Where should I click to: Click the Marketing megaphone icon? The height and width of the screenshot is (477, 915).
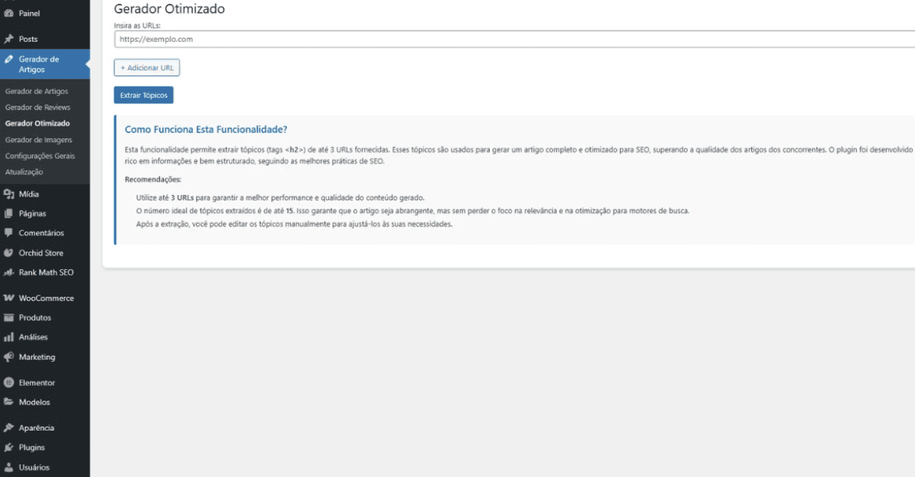click(x=9, y=357)
